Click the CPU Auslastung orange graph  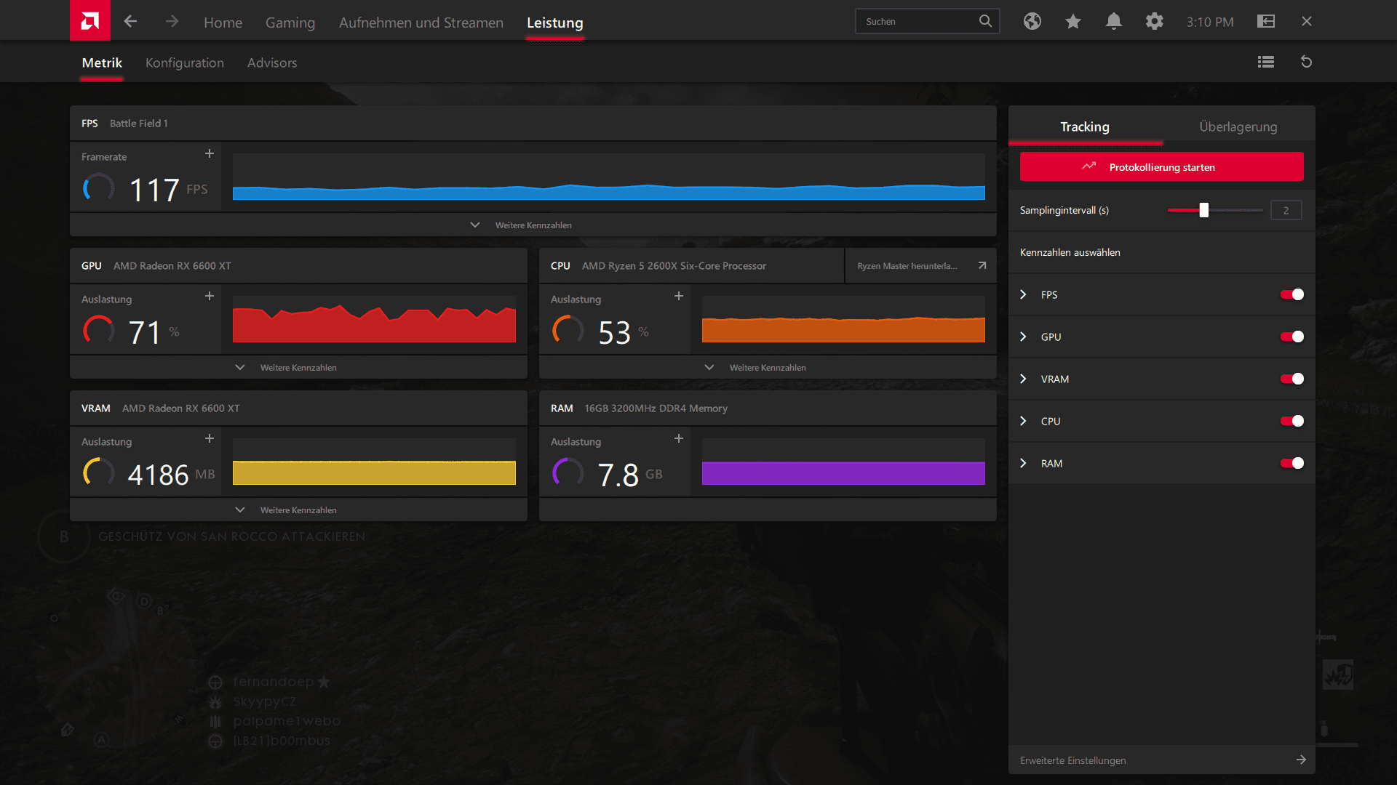pyautogui.click(x=843, y=319)
